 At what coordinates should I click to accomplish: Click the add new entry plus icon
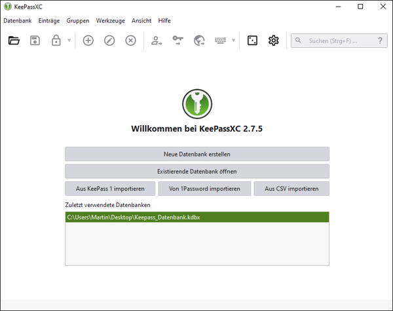coord(88,41)
